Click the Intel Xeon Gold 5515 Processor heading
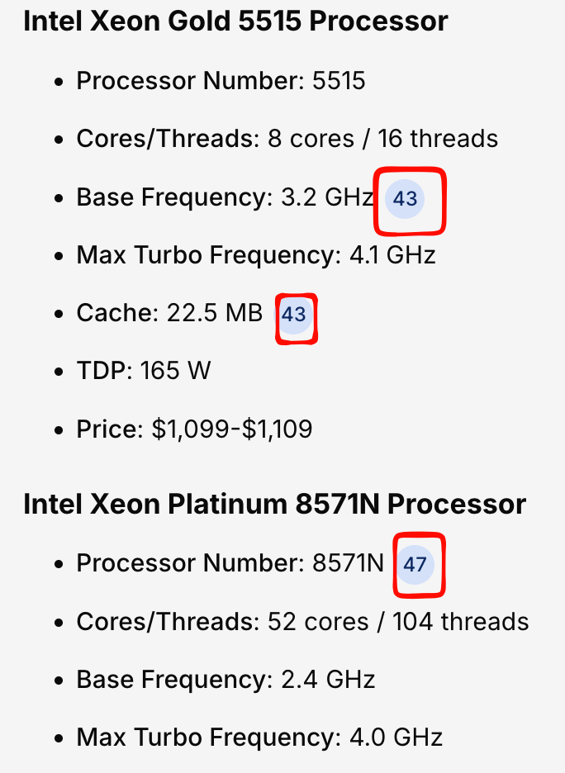 [235, 21]
